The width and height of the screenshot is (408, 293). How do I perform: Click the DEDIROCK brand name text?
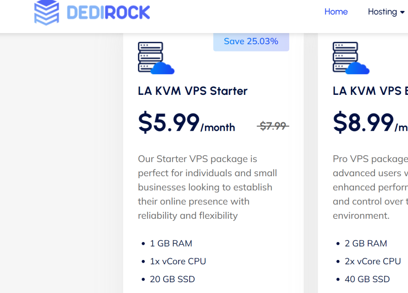pyautogui.click(x=108, y=12)
